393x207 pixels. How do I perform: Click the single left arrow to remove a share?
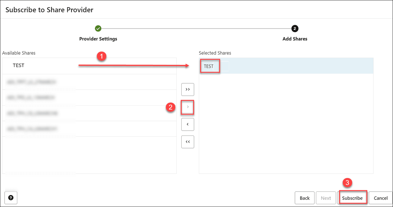point(187,124)
